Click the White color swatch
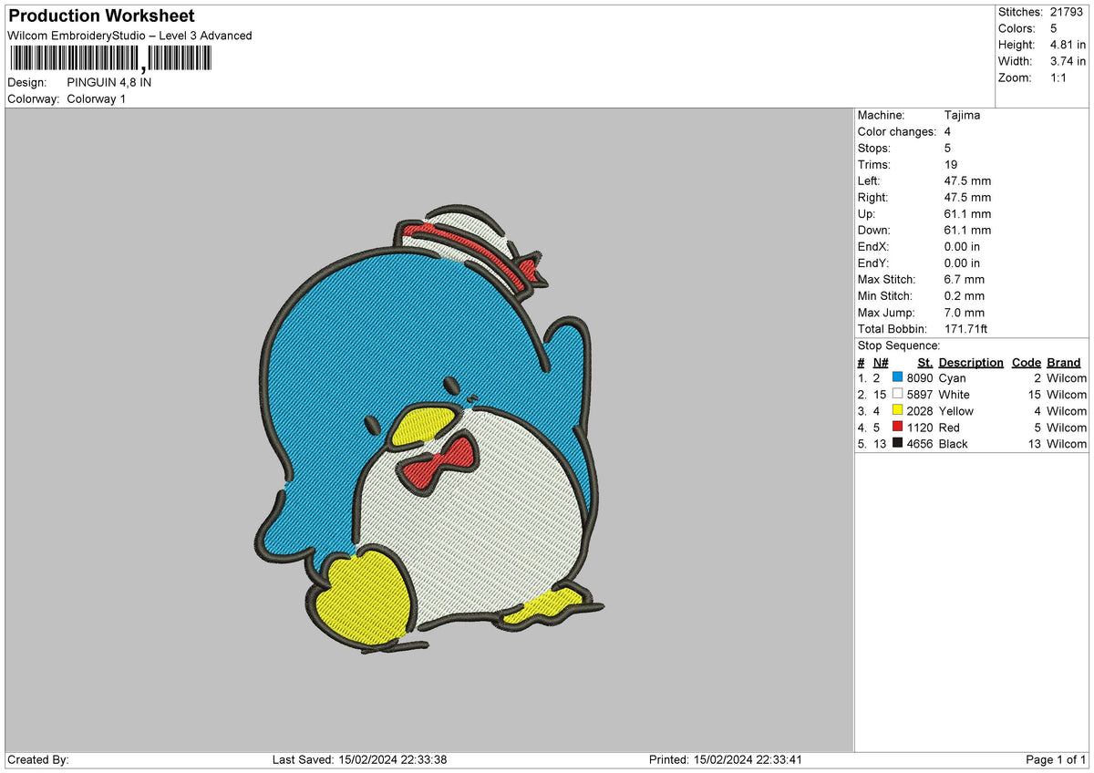Viewport: 1094px width, 773px height. click(898, 394)
